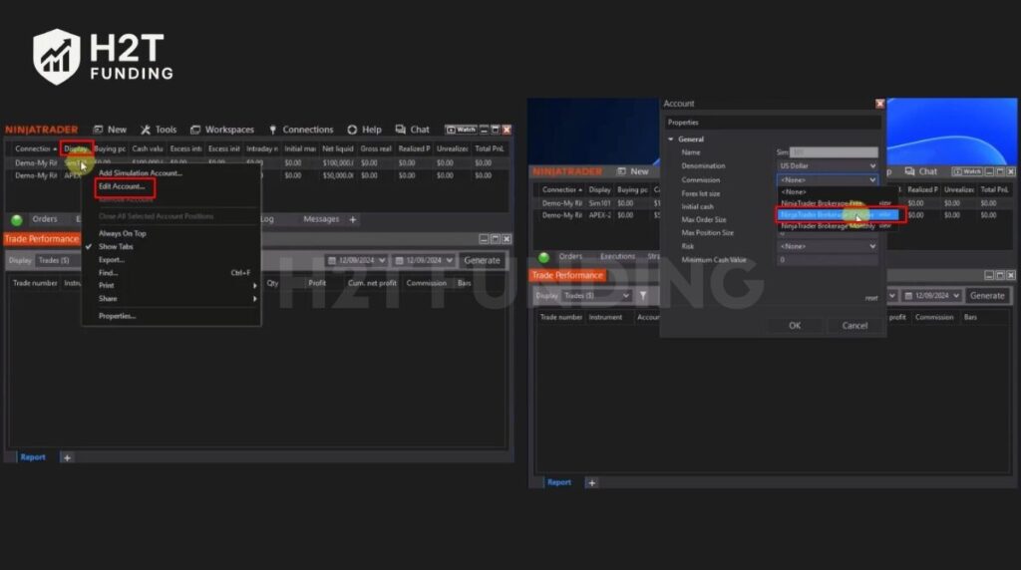Add new tab next to Messages in left window

click(x=353, y=220)
